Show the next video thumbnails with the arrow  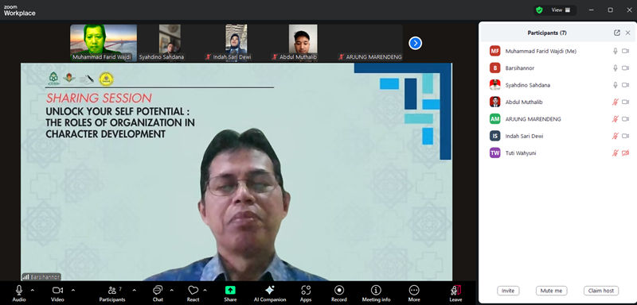415,43
